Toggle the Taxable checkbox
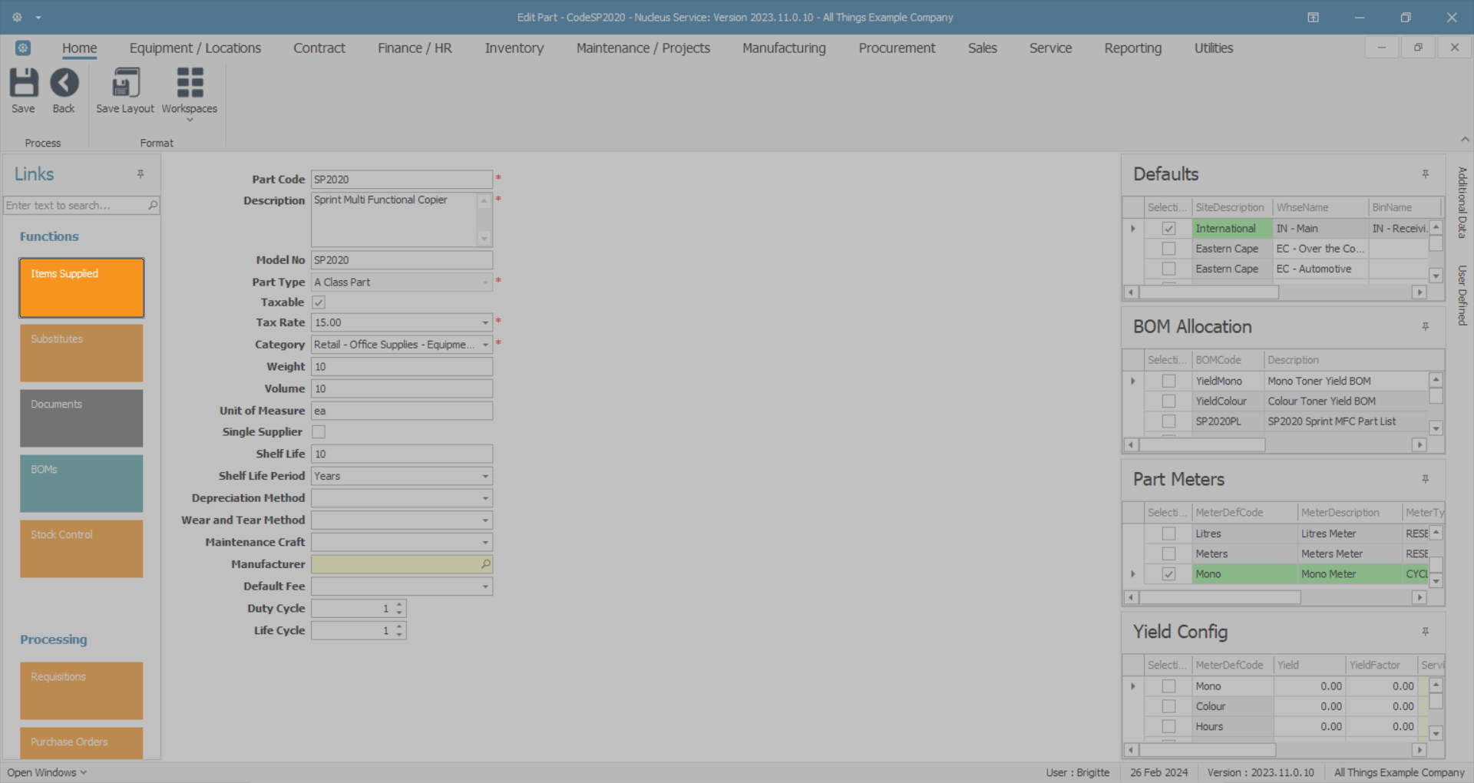 (319, 302)
